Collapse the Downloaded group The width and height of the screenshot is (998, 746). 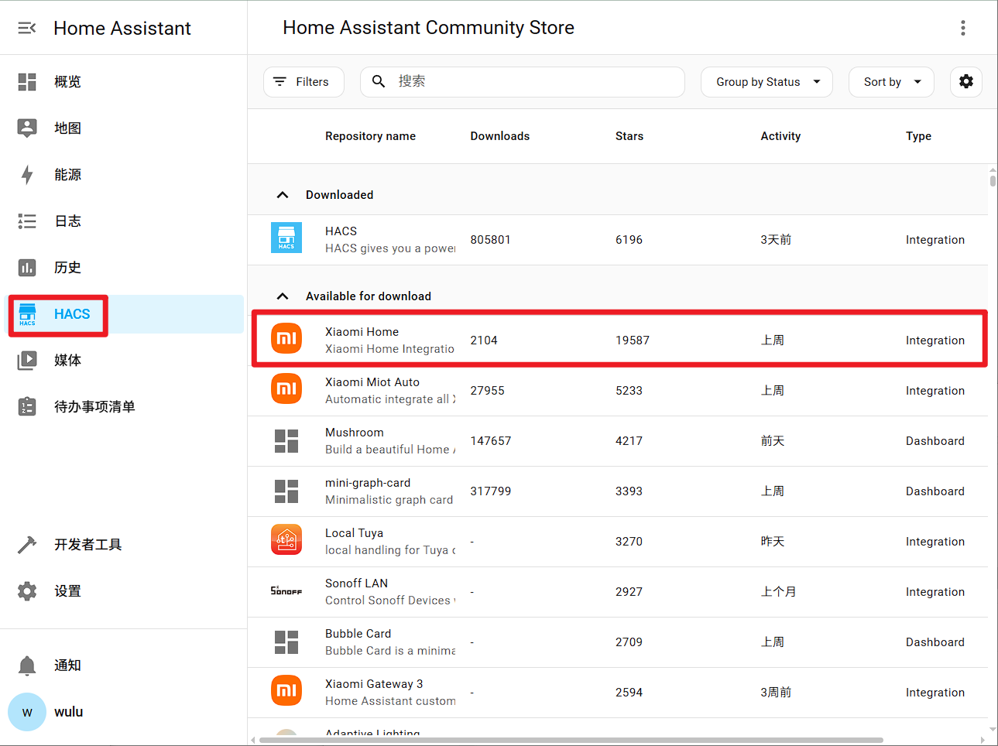coord(283,195)
